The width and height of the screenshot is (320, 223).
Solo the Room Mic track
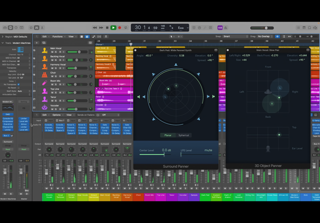point(56,84)
